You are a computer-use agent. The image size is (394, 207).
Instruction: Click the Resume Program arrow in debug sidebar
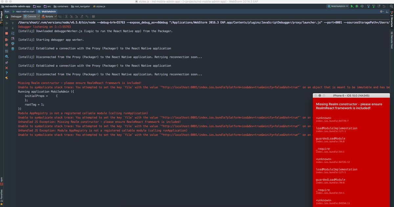[7, 23]
